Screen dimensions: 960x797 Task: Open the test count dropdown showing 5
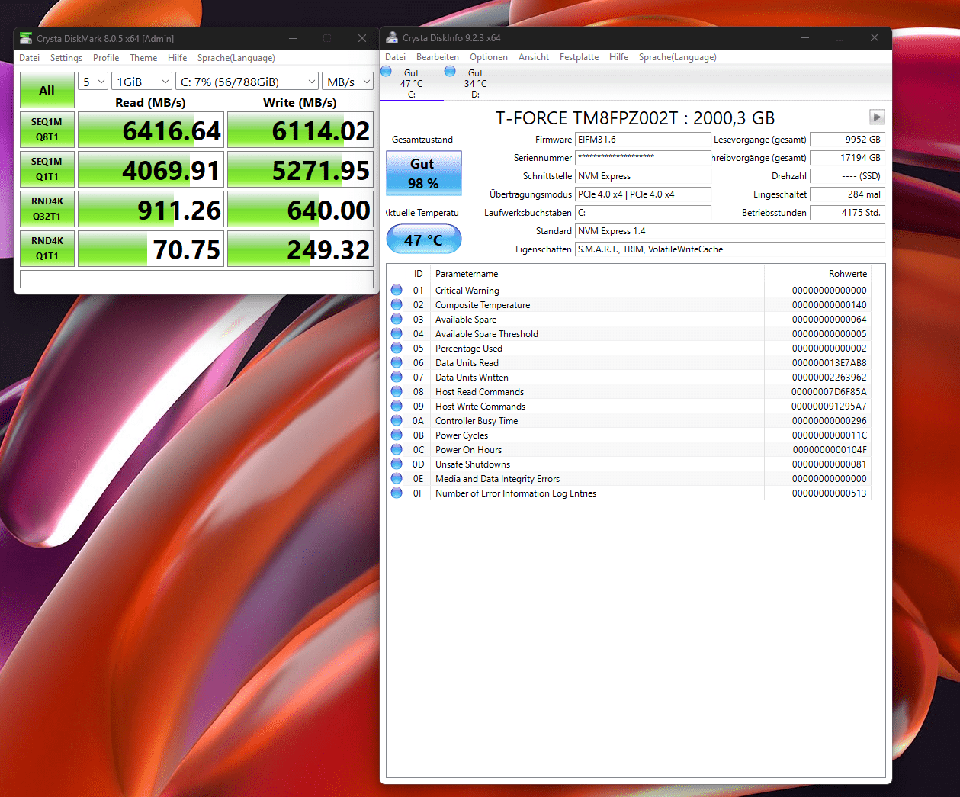pos(93,82)
